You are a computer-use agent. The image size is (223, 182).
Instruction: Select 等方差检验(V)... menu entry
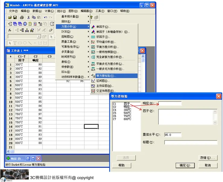pyautogui.click(x=114, y=76)
